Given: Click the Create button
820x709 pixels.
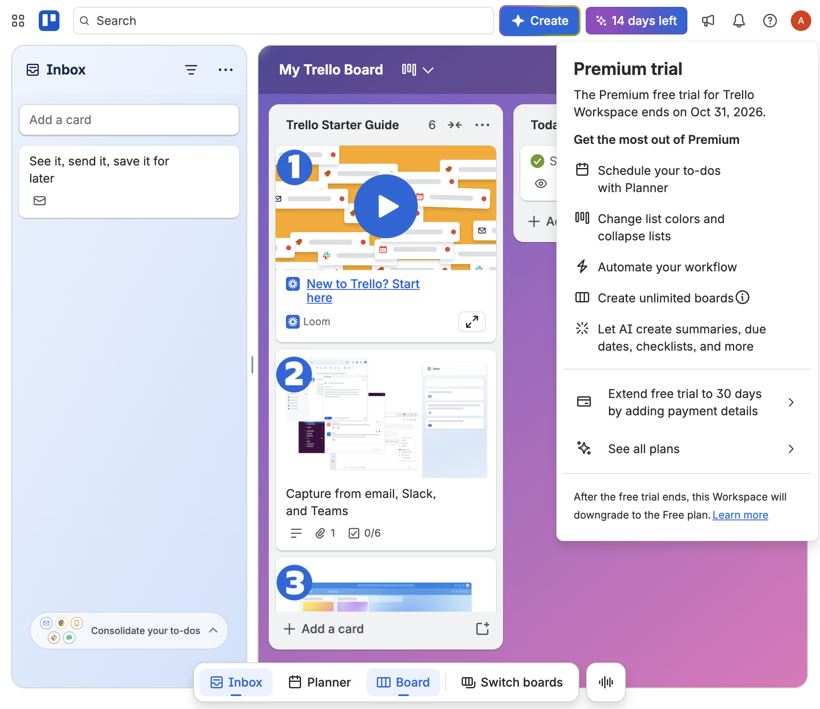Looking at the screenshot, I should point(540,21).
